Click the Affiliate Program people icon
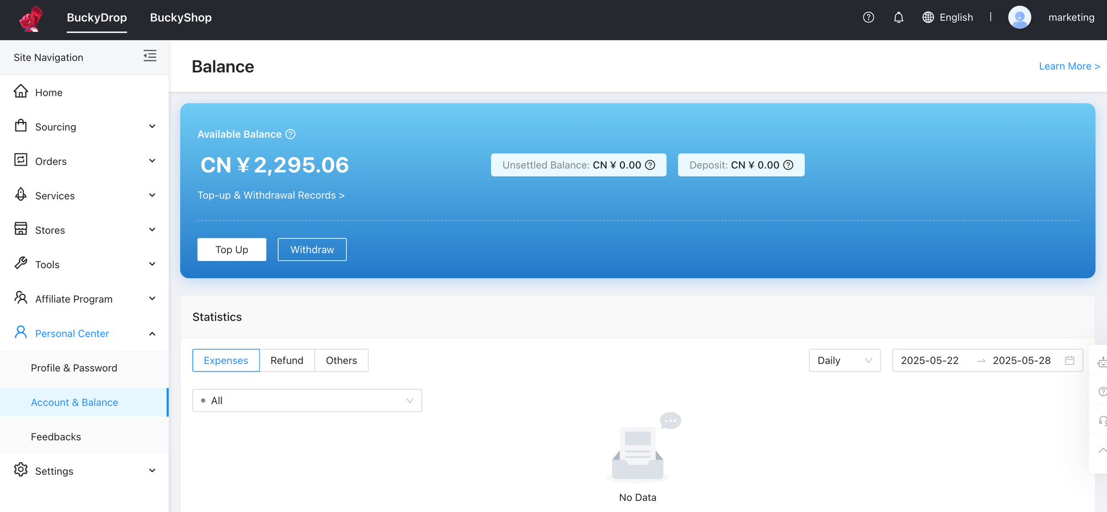The height and width of the screenshot is (512, 1107). point(21,297)
